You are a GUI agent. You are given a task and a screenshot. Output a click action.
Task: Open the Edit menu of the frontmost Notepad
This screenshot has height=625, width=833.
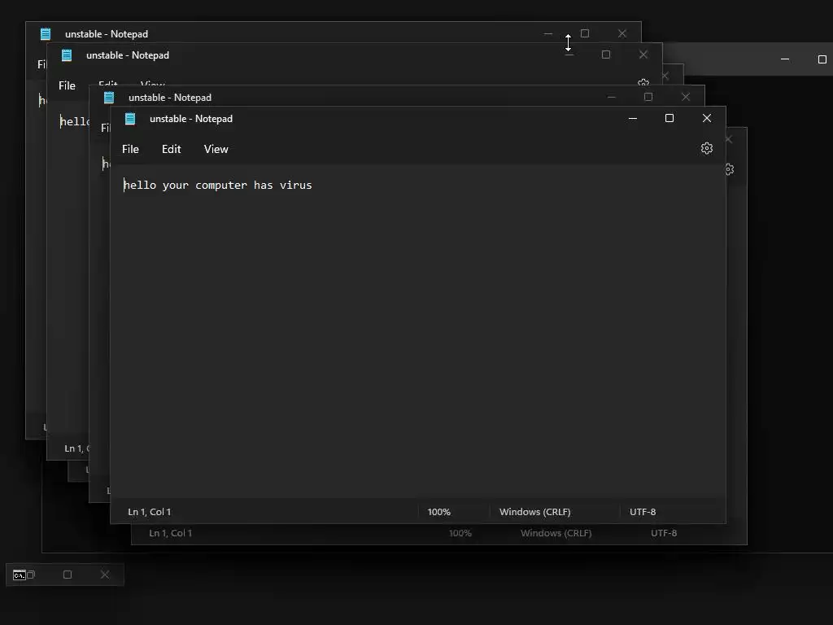pos(171,150)
